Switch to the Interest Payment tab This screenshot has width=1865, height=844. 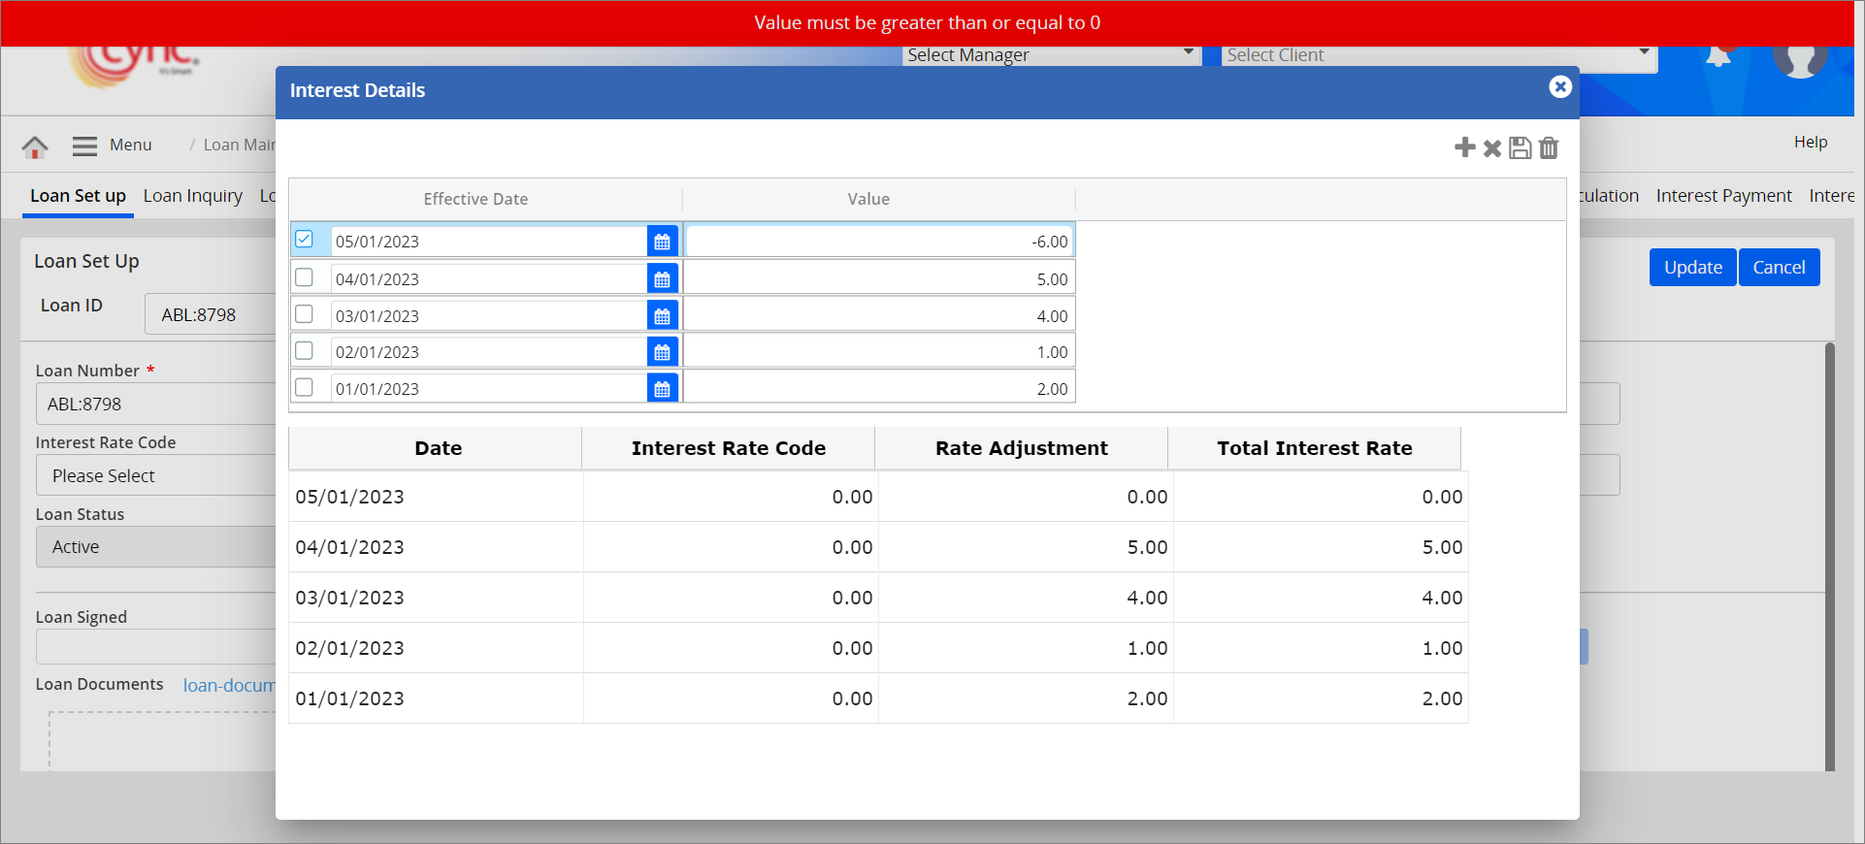pos(1723,196)
